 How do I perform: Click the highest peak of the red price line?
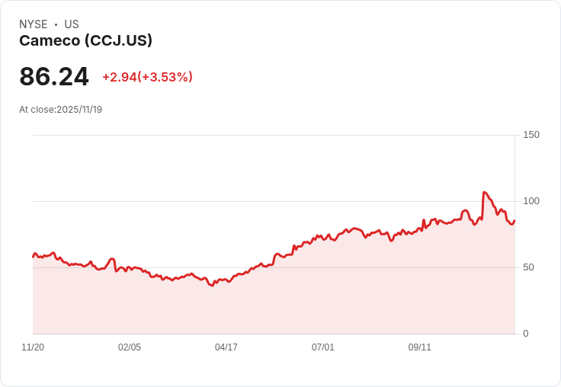tap(484, 193)
